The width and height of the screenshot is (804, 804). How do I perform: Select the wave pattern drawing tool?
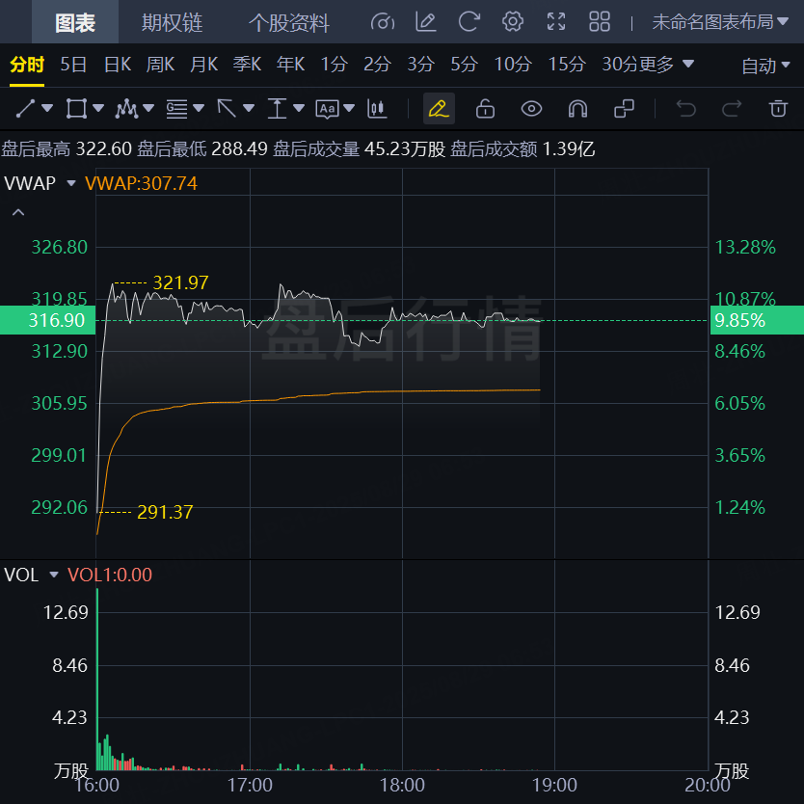pos(126,109)
